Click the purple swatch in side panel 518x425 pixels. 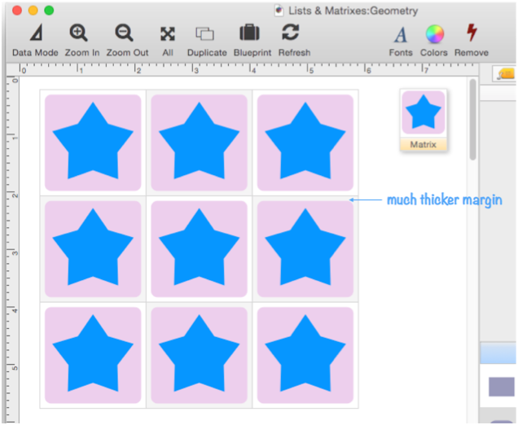(x=502, y=387)
